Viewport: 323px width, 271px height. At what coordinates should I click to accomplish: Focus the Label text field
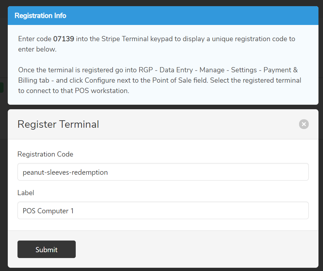[x=163, y=210]
